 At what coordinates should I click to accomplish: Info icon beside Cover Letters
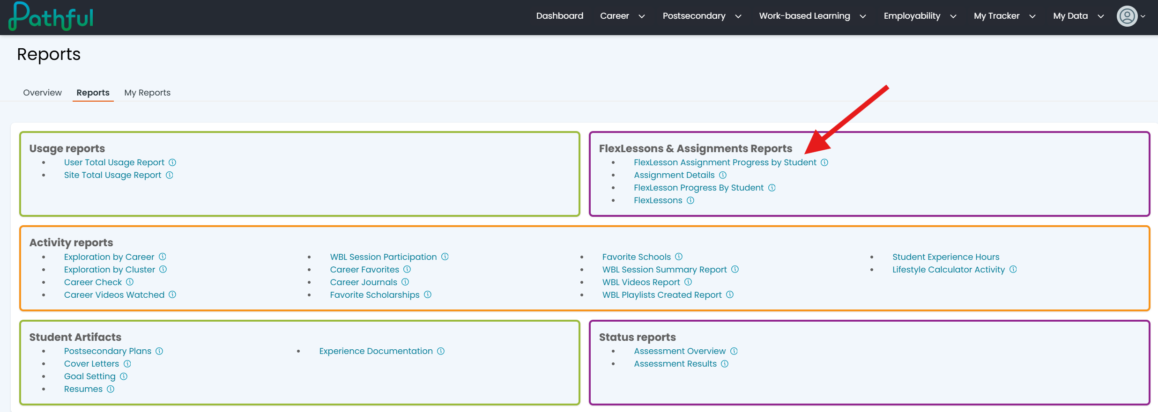point(127,364)
